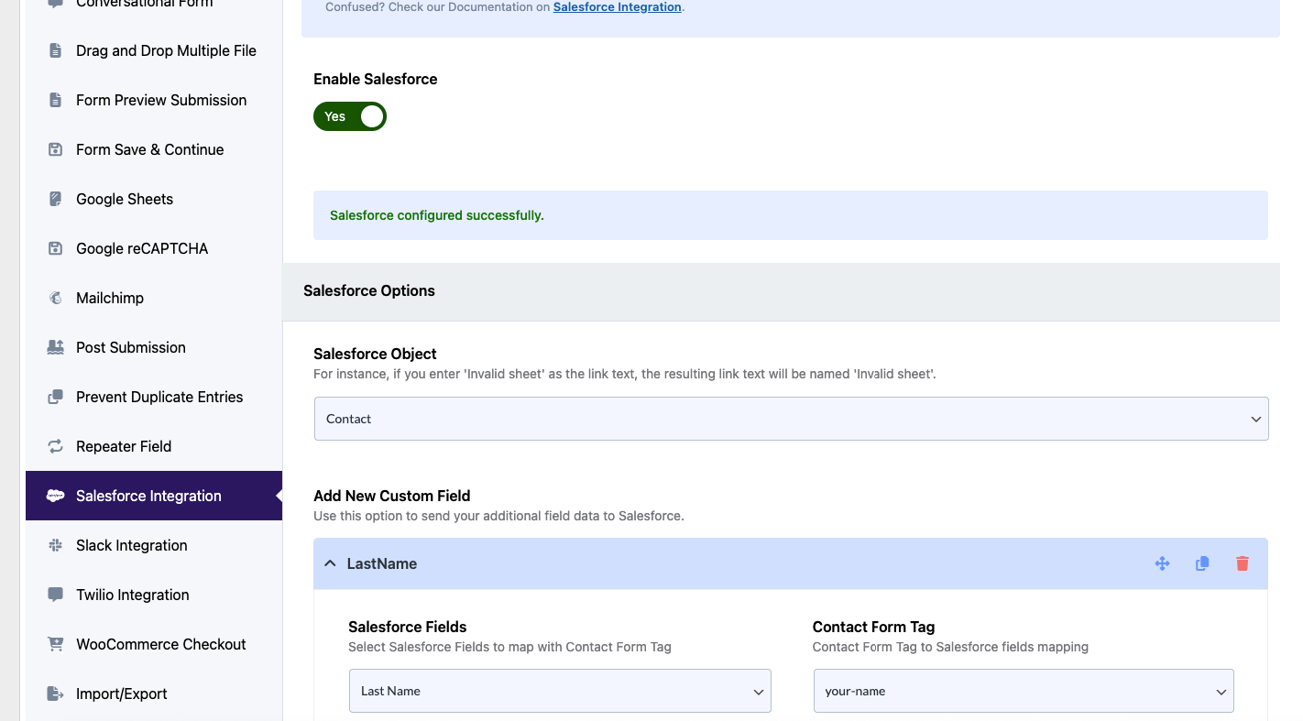Click the Twilio Integration chat icon
This screenshot has width=1303, height=721.
(x=55, y=595)
